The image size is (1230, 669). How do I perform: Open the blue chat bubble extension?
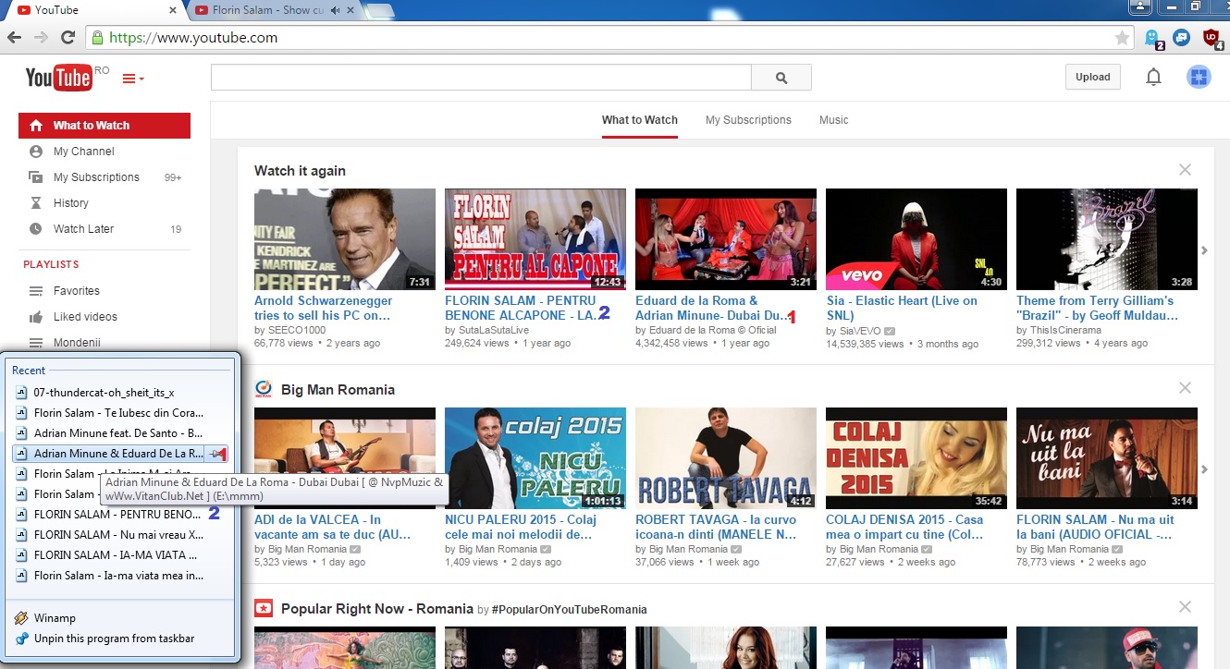click(x=1181, y=38)
